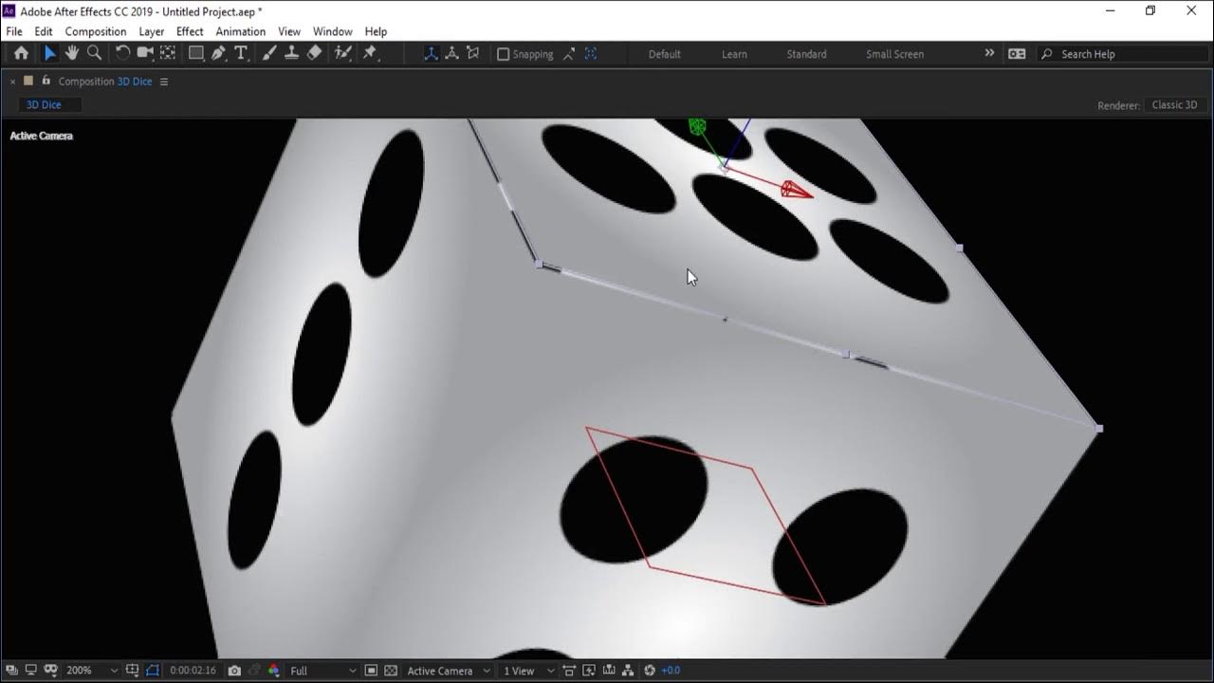This screenshot has height=683, width=1214.
Task: Toggle snap beyond layer edges option
Action: 569,54
